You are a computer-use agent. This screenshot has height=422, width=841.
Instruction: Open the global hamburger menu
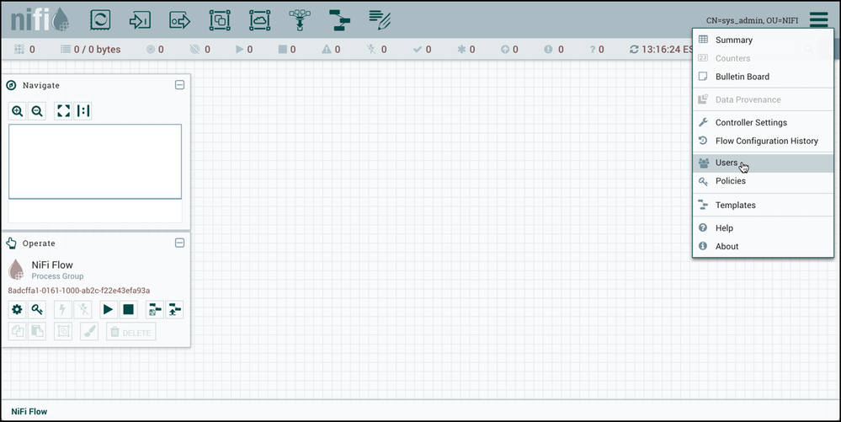pyautogui.click(x=819, y=20)
